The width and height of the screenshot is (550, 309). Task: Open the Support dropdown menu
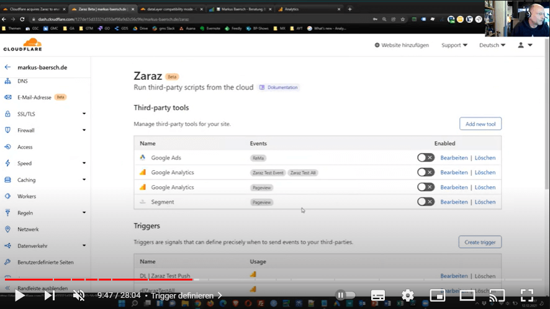tap(454, 45)
